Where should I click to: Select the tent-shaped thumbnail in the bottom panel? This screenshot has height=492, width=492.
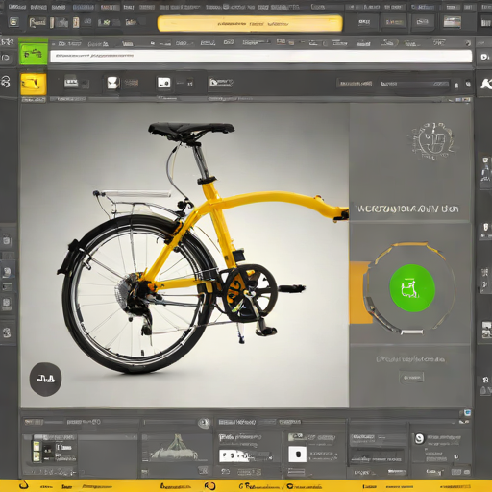coord(175,448)
